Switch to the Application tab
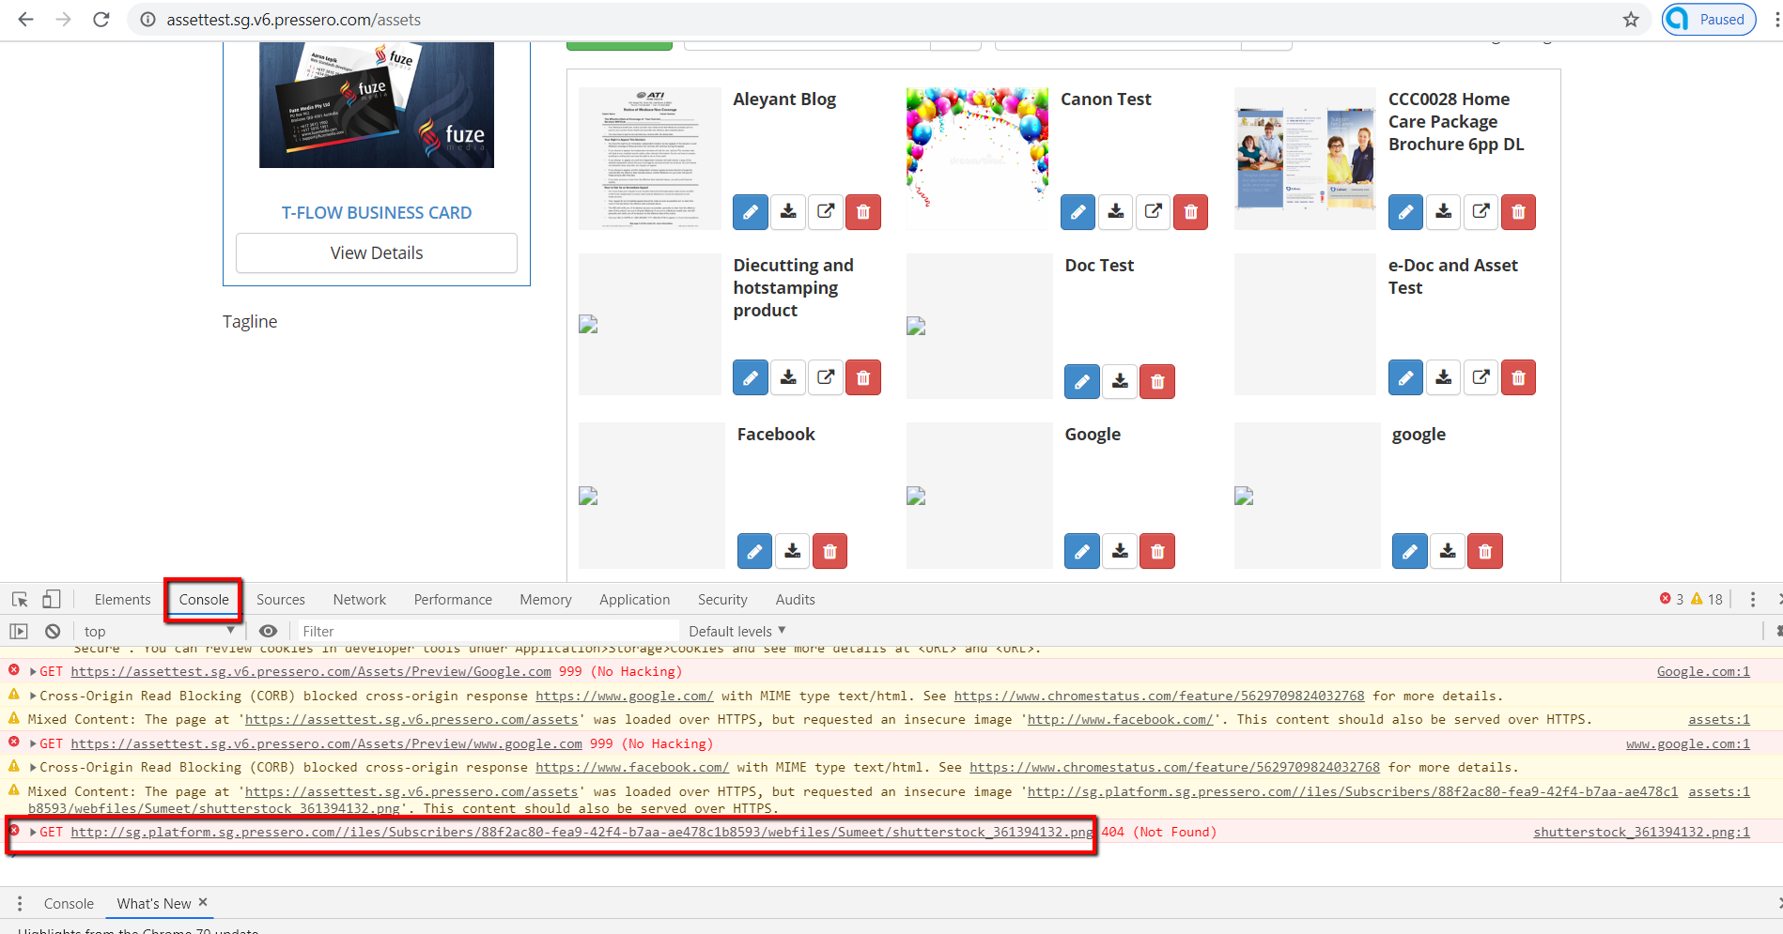The height and width of the screenshot is (934, 1783). point(635,600)
